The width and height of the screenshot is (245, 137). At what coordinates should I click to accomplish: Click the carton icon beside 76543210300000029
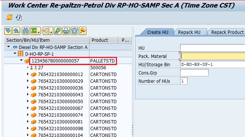[34, 81]
